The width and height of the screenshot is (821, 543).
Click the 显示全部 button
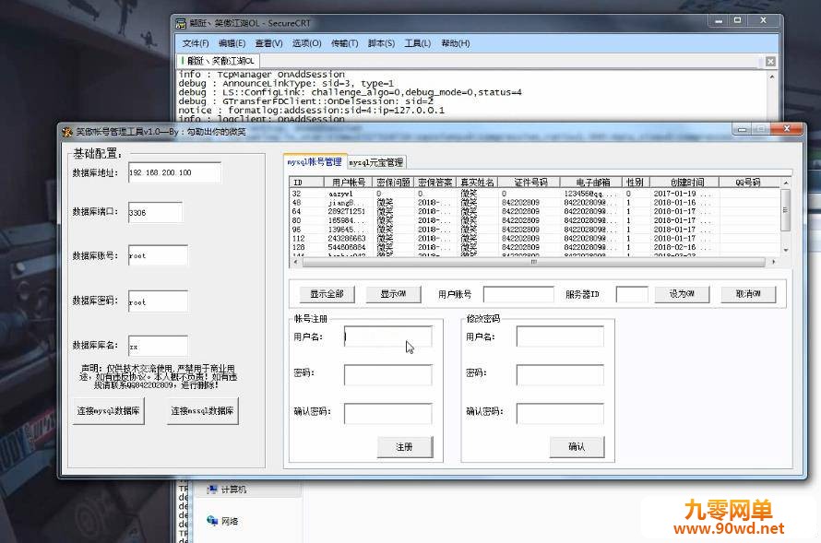(327, 294)
